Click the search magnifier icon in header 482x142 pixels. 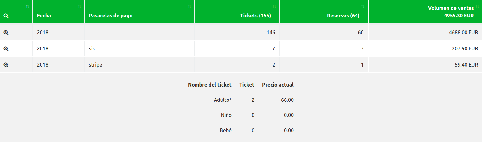[6, 16]
